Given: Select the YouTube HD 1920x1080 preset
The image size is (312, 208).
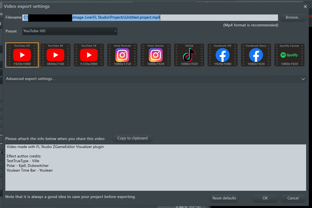Looking at the screenshot, I should coord(22,55).
